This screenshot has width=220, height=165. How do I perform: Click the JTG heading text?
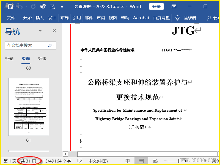183,31
